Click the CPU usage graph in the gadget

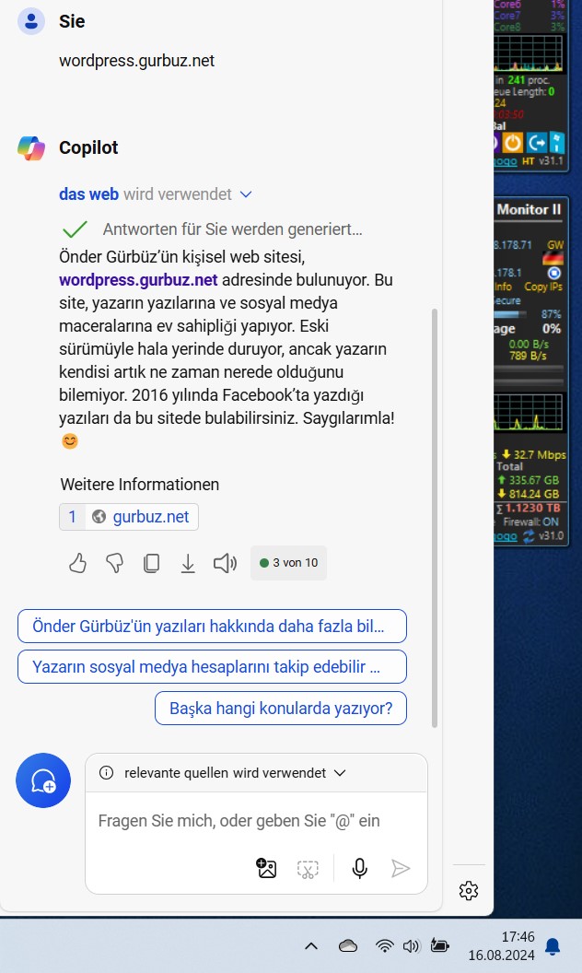[529, 53]
